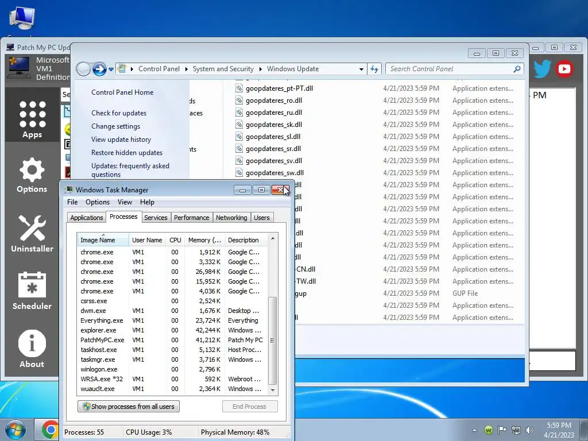Switch to the Networking tab
Viewport: 588px width, 441px height.
[x=231, y=218]
